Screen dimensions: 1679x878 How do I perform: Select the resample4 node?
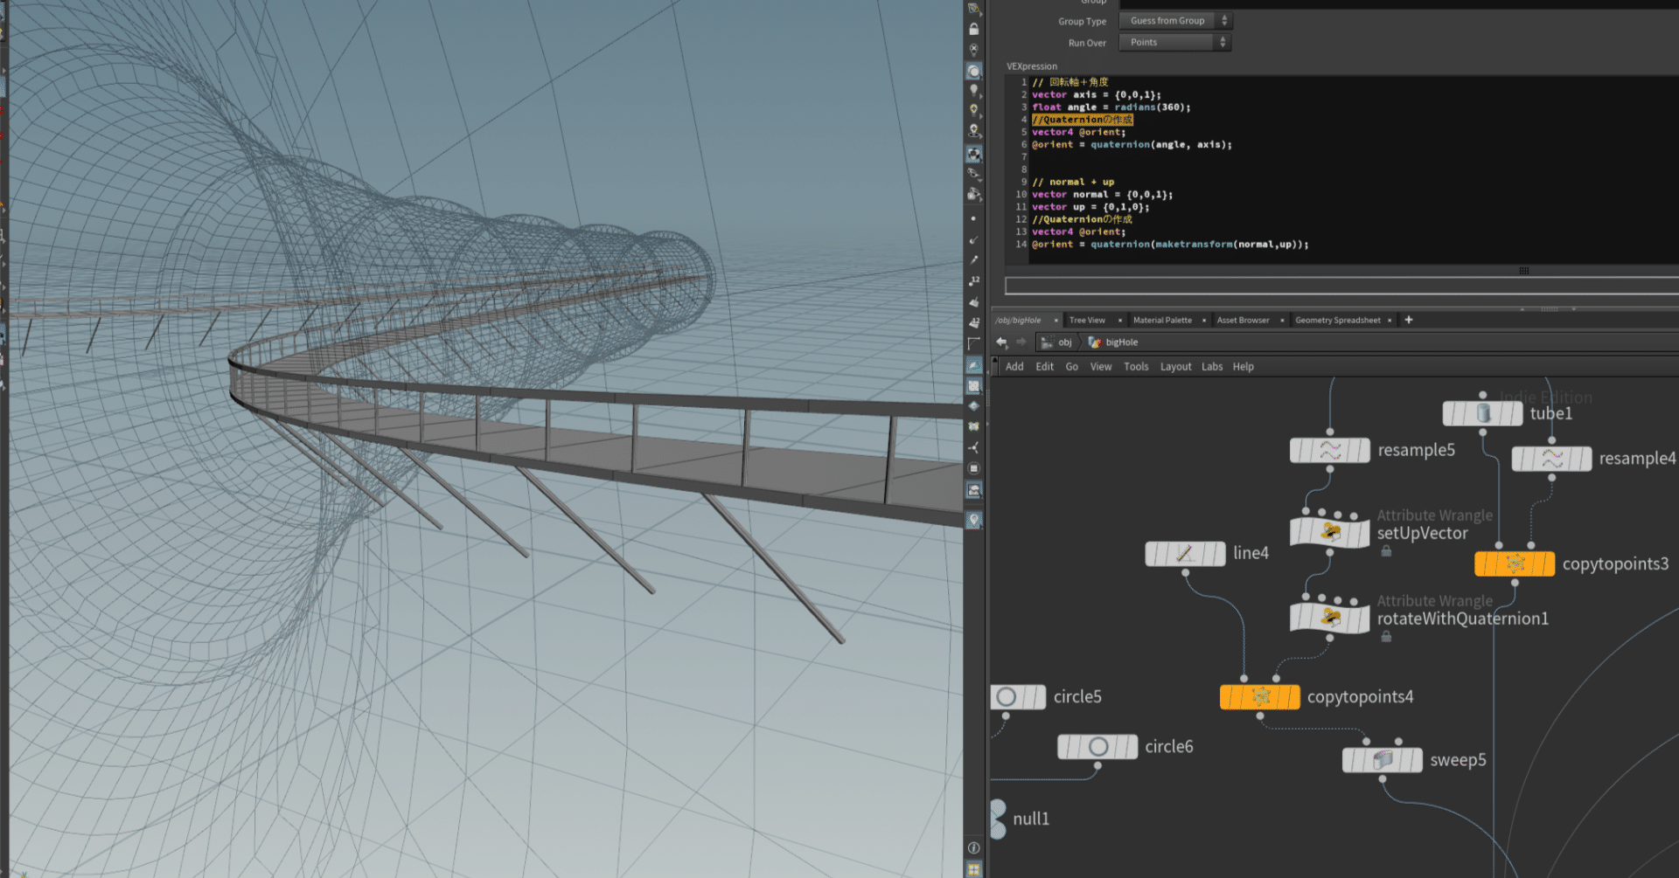click(x=1551, y=459)
